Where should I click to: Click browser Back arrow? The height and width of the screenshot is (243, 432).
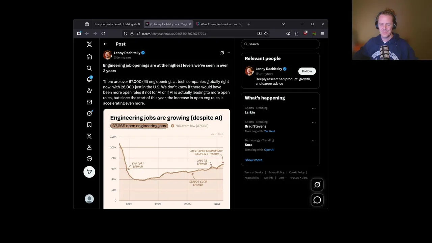click(x=87, y=33)
